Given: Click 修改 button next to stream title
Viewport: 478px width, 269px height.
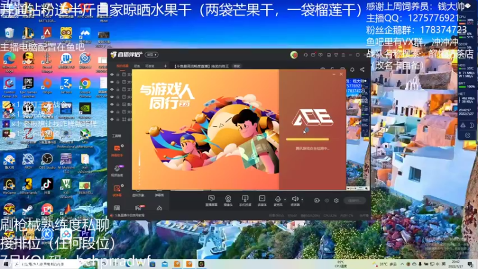Looking at the screenshot, I should pos(237,66).
